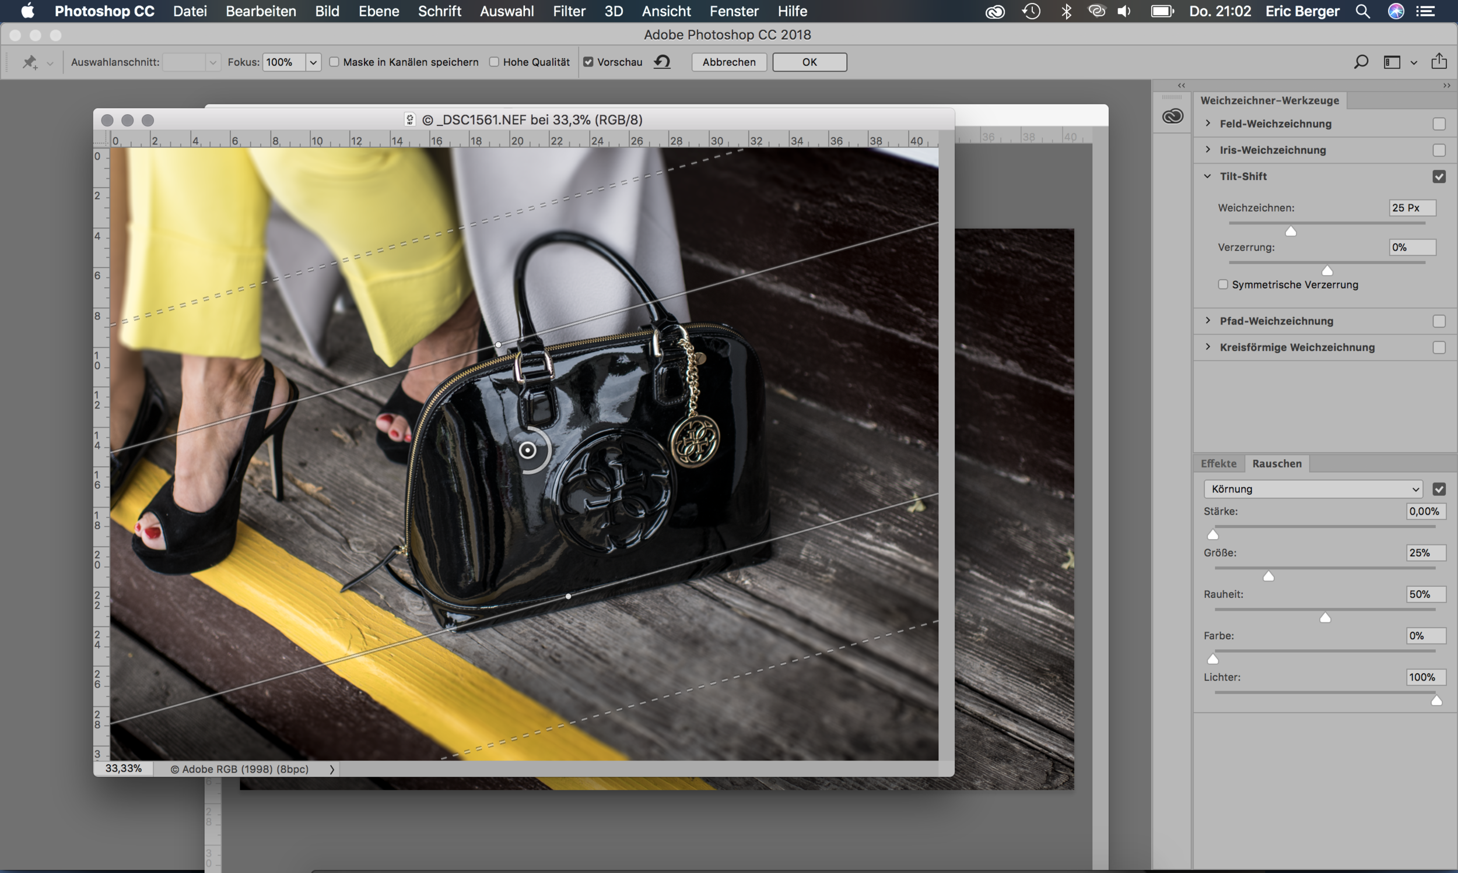Open blur pin tool options arrow
Image resolution: width=1458 pixels, height=873 pixels.
50,63
